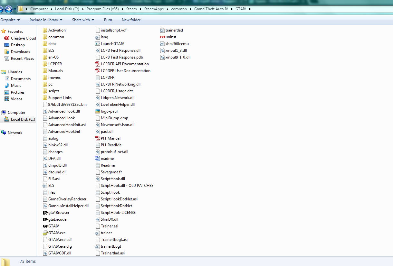Click the Burn toolbar button
The image size is (393, 266).
tap(108, 20)
